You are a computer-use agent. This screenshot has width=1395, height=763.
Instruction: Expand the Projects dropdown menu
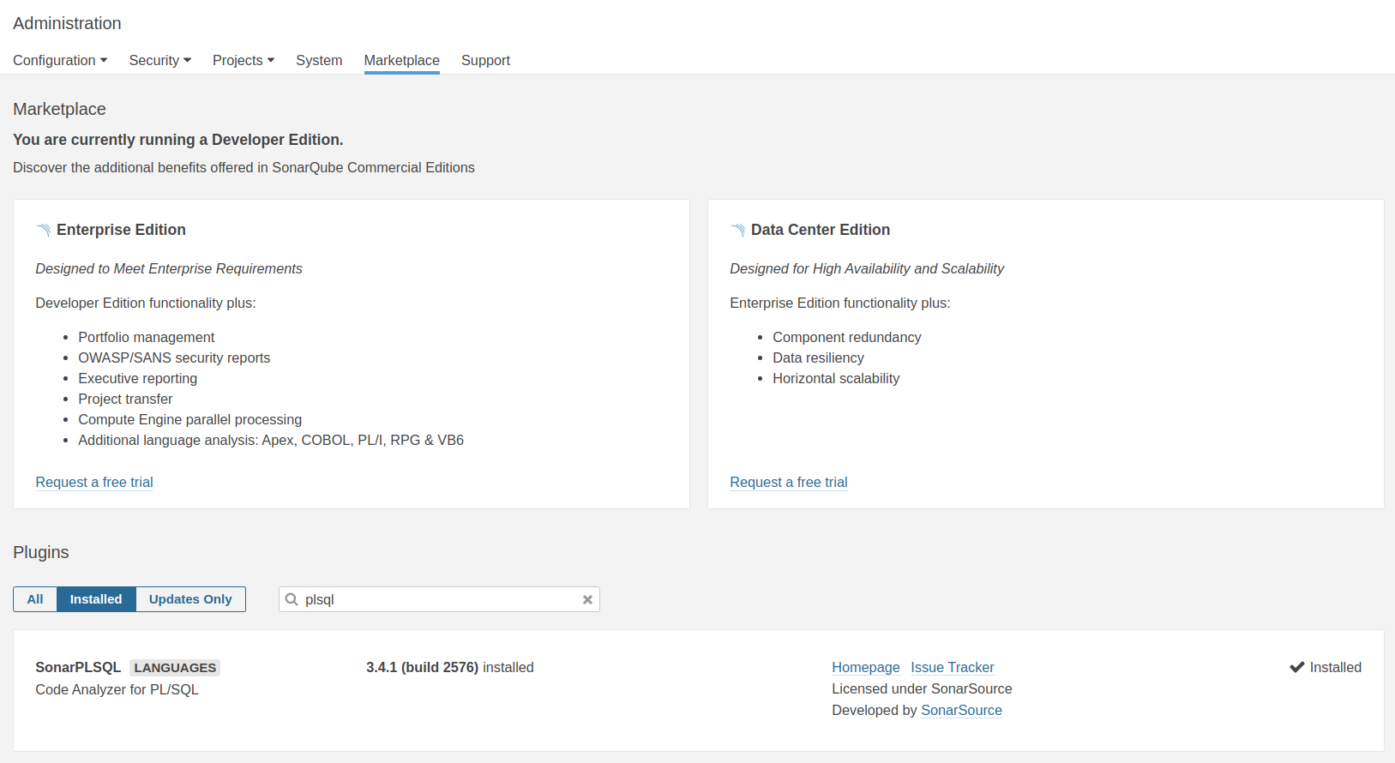[x=244, y=60]
